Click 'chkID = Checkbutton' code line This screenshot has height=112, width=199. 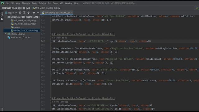point(125,70)
